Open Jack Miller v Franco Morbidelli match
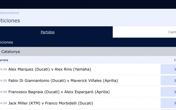Screen dimensions: 176x110 (51, 103)
